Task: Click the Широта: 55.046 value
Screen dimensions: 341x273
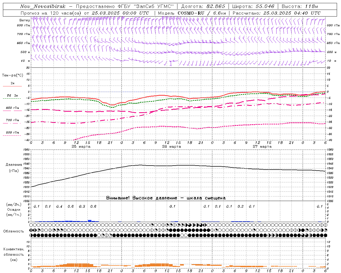Action: (253, 6)
